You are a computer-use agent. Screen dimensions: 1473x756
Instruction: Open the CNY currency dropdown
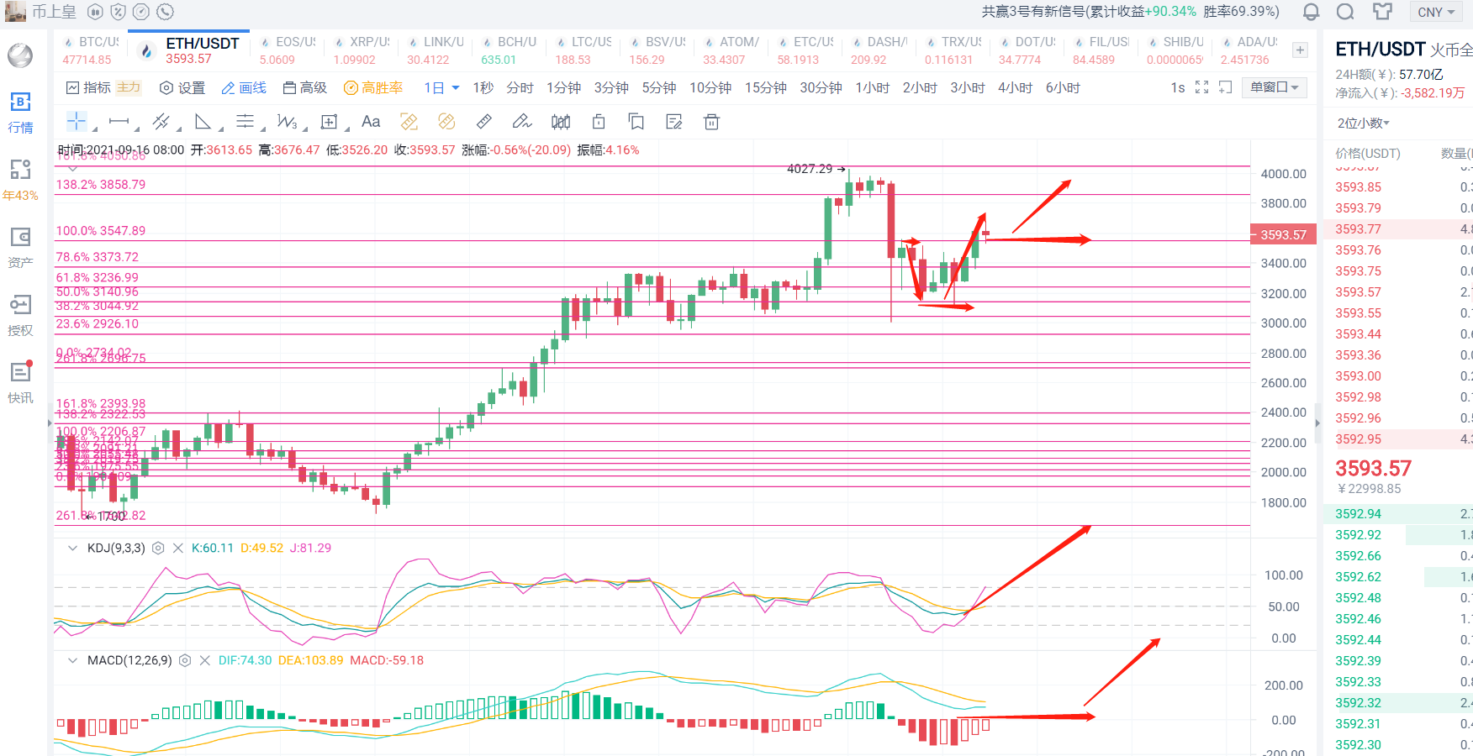(x=1436, y=12)
